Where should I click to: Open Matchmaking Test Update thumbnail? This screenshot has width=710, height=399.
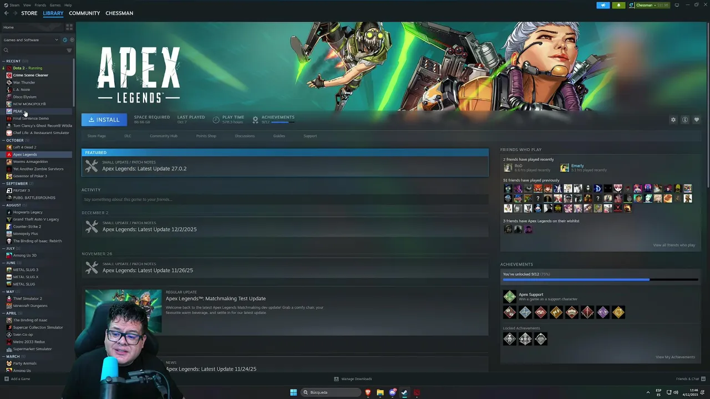[x=123, y=311]
